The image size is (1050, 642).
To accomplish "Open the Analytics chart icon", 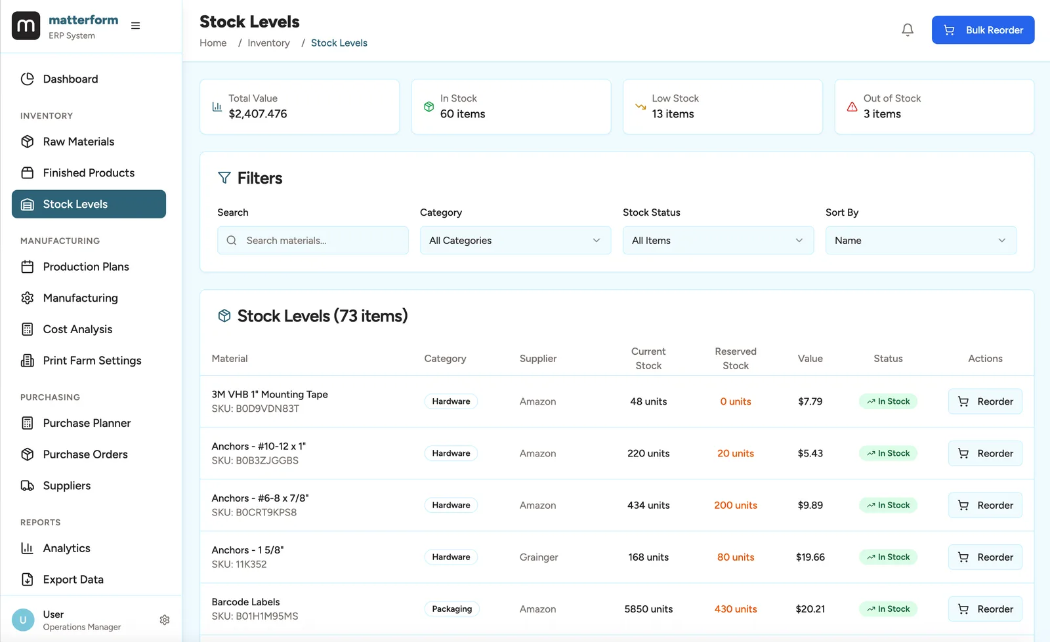I will [27, 548].
